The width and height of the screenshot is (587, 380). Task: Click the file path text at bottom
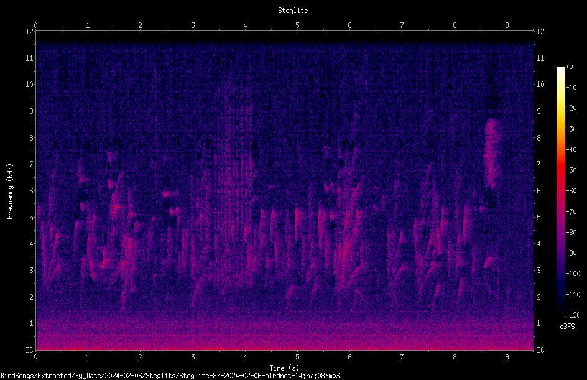[x=170, y=376]
